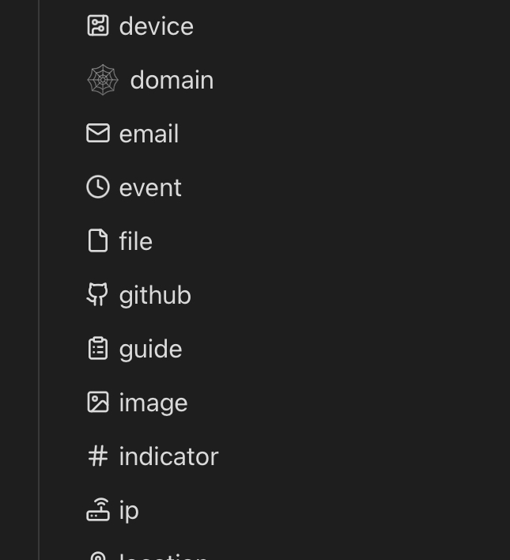Click the picture image icon
Screen dimensions: 510x560
pos(98,402)
